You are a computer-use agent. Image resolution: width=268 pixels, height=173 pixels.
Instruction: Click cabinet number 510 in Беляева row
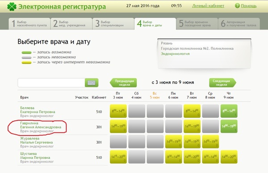[x=99, y=112]
